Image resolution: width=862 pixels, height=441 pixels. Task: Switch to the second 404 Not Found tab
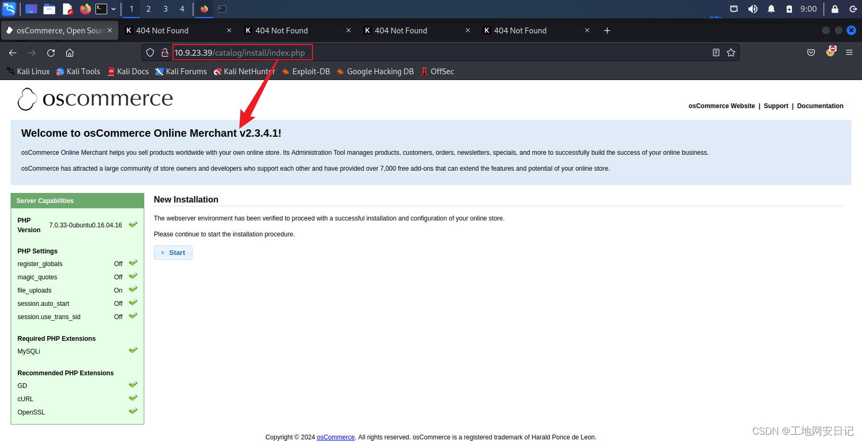tap(298, 31)
